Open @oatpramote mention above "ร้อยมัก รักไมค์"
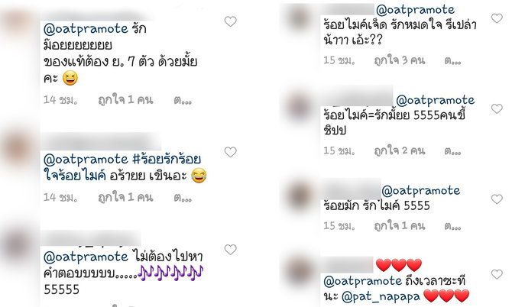 pyautogui.click(x=421, y=190)
